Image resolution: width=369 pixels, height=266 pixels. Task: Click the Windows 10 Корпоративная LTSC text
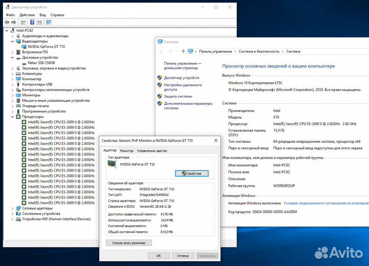pos(255,83)
